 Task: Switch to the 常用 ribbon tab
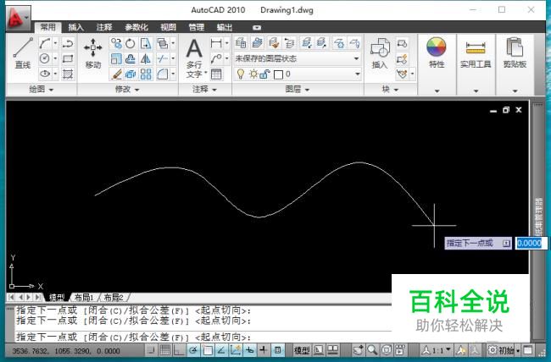click(x=47, y=27)
